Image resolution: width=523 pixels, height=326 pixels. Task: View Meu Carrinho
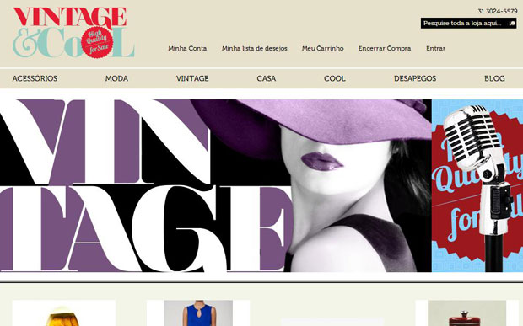(322, 48)
